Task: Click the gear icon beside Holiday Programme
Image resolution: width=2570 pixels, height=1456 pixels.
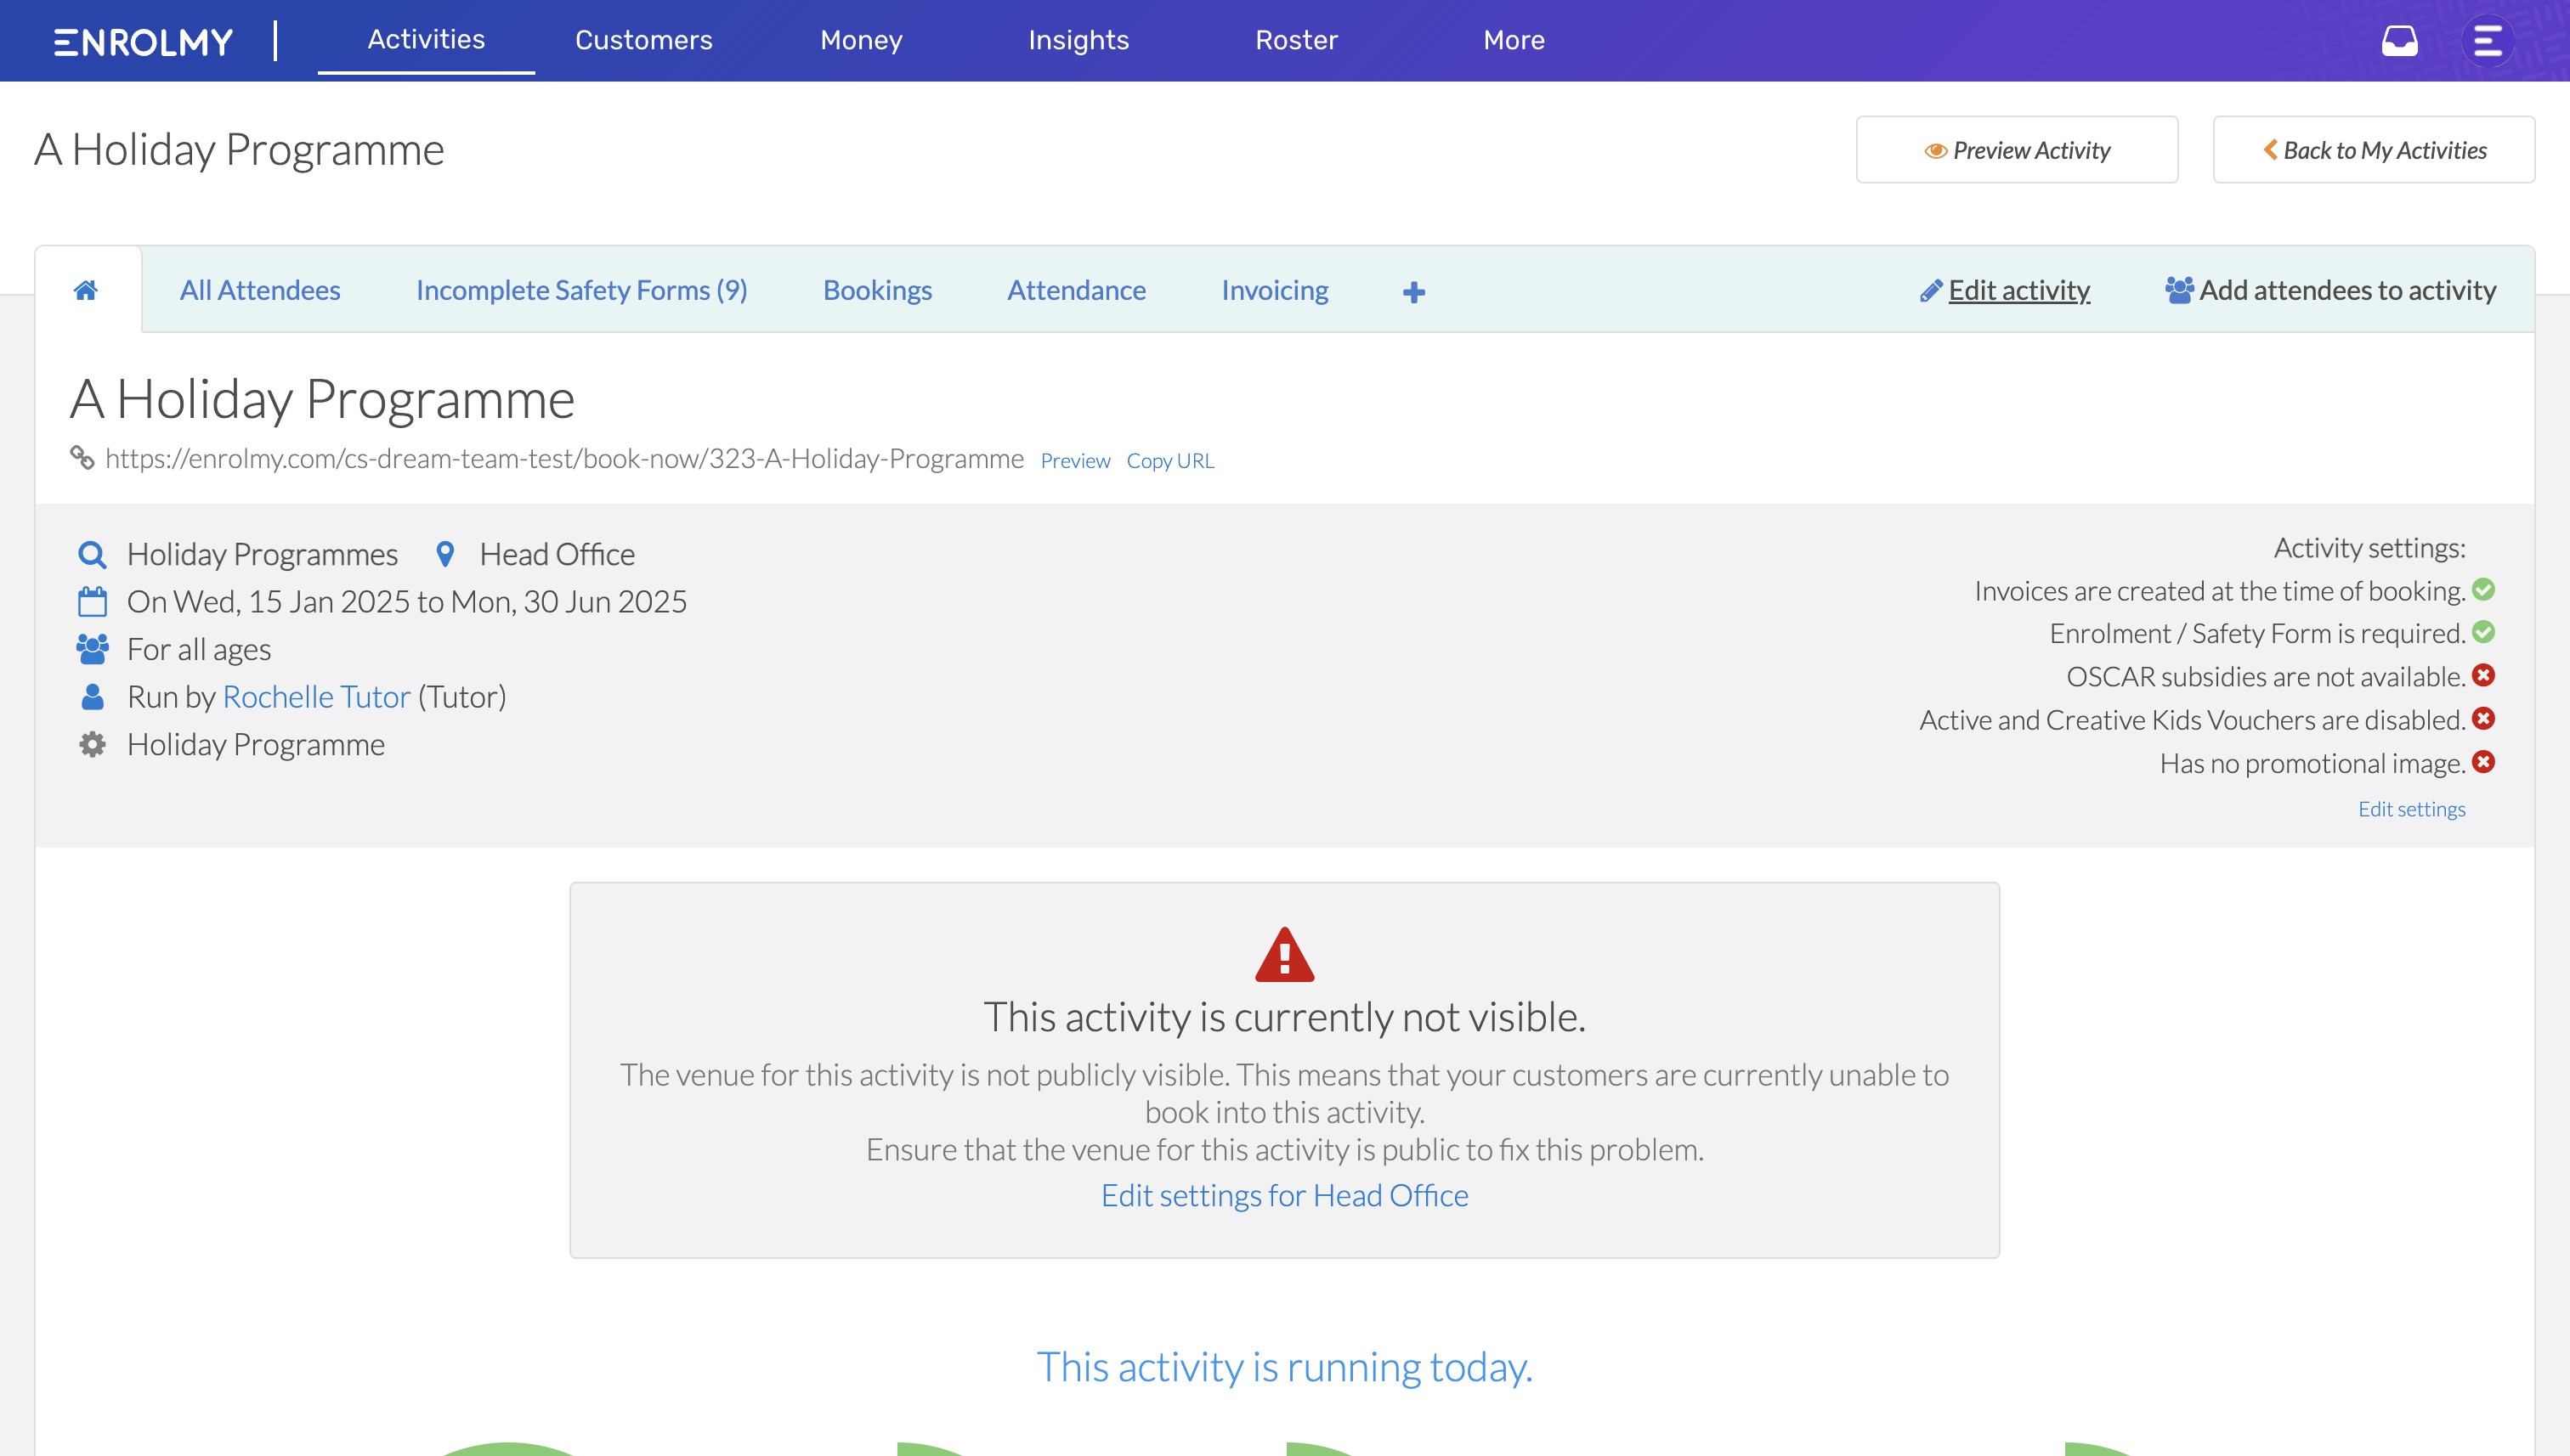Action: pyautogui.click(x=92, y=745)
